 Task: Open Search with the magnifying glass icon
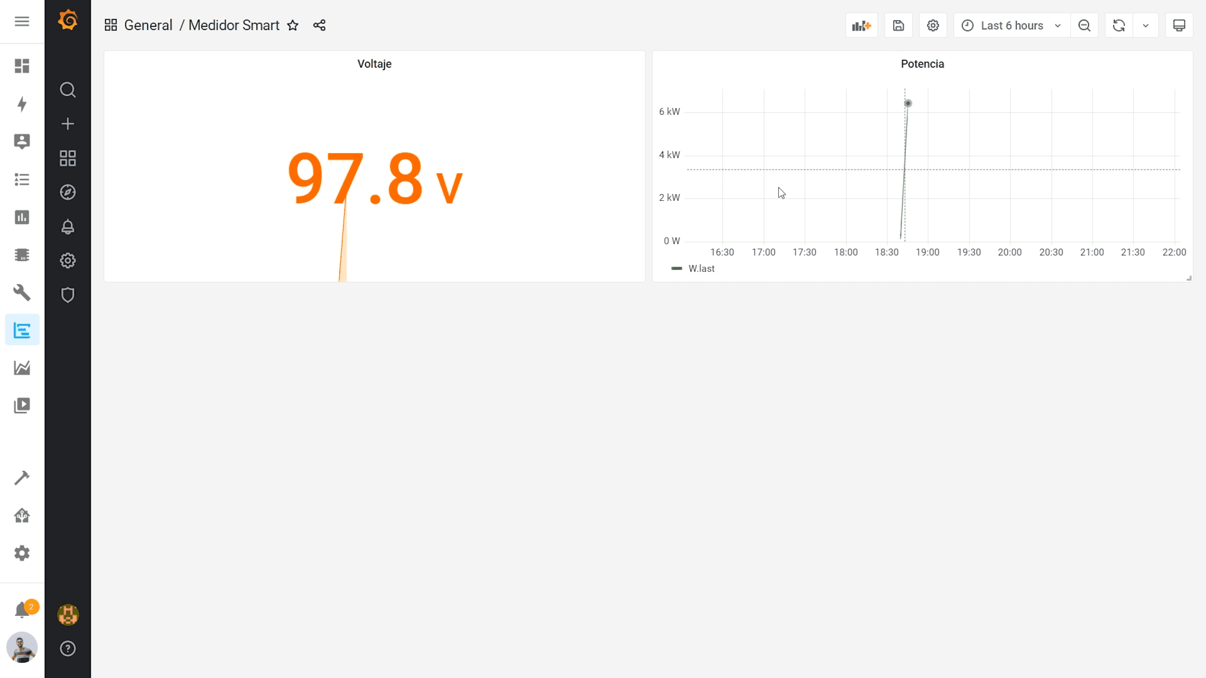point(67,90)
